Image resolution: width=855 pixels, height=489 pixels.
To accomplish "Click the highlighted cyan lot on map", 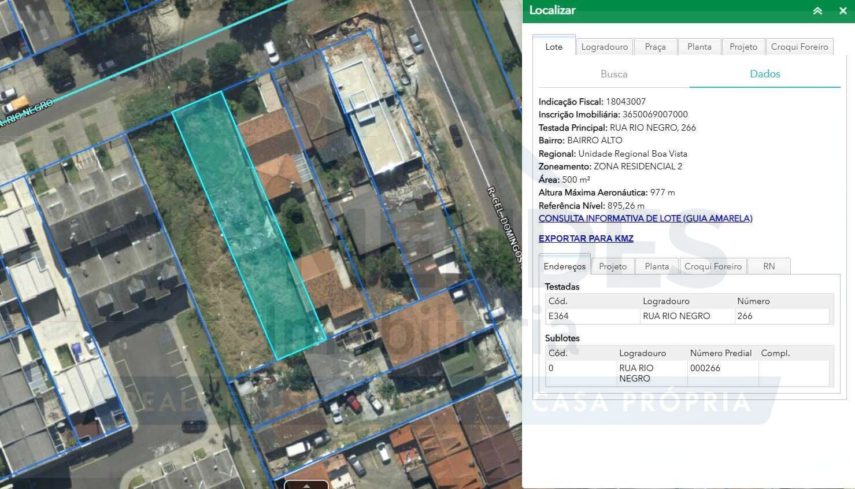I will tap(249, 225).
